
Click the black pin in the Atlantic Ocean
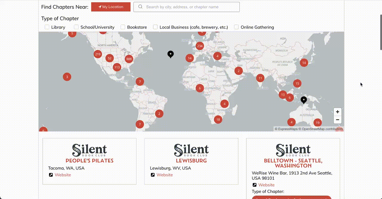[x=170, y=54]
